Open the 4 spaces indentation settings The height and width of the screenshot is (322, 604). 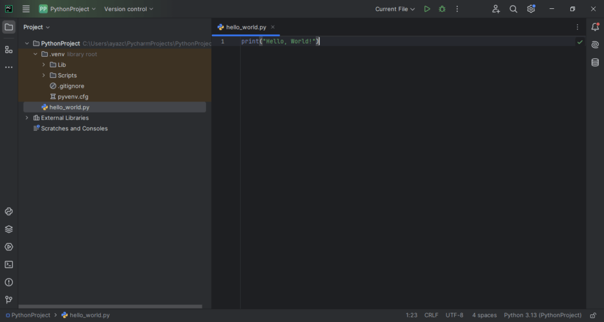(x=485, y=315)
